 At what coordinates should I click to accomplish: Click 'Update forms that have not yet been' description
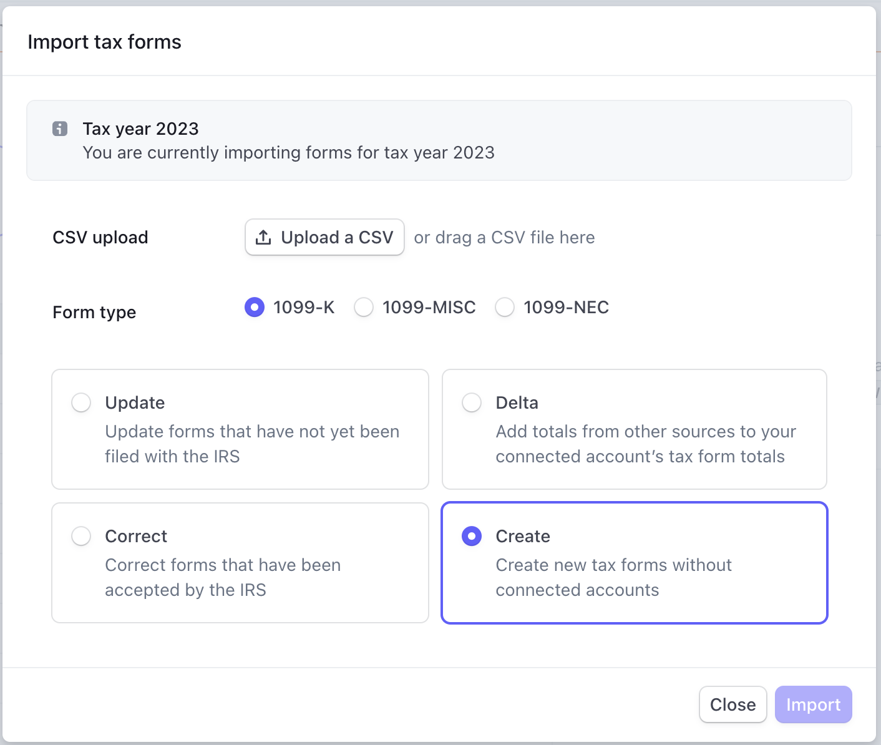pyautogui.click(x=252, y=444)
